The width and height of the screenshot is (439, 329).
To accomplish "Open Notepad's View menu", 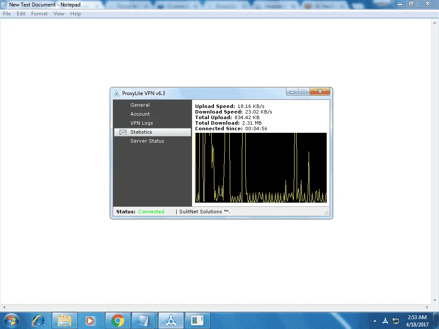I will [x=59, y=14].
